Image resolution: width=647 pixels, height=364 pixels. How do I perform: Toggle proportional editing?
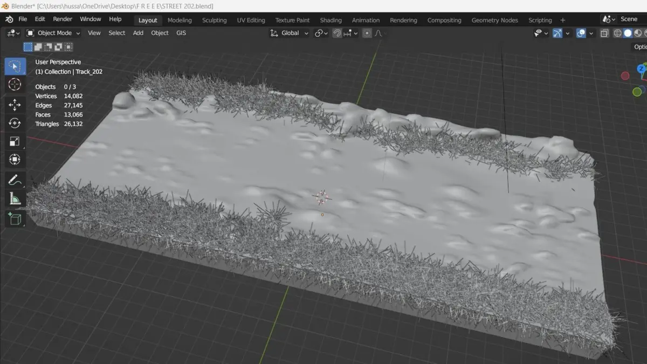tap(367, 33)
